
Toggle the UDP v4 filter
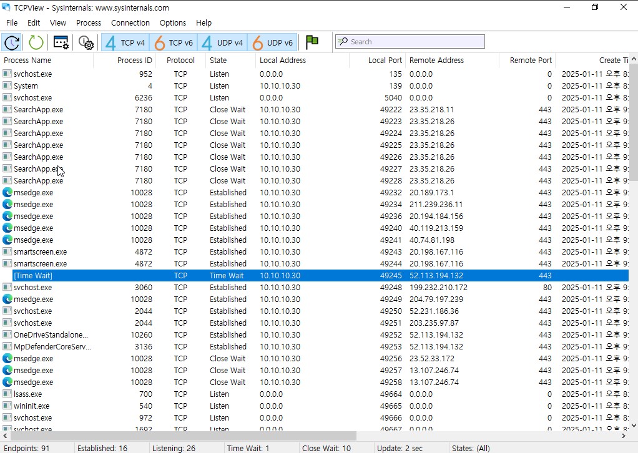click(x=222, y=42)
